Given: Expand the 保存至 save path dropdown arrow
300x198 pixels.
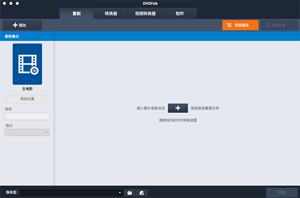Looking at the screenshot, I should click(x=120, y=192).
